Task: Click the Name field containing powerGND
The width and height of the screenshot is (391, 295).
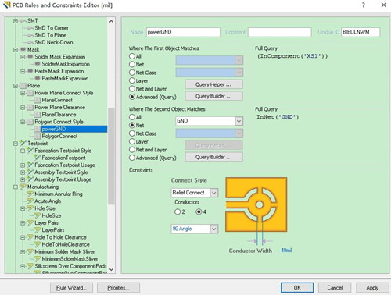Action: coord(183,32)
